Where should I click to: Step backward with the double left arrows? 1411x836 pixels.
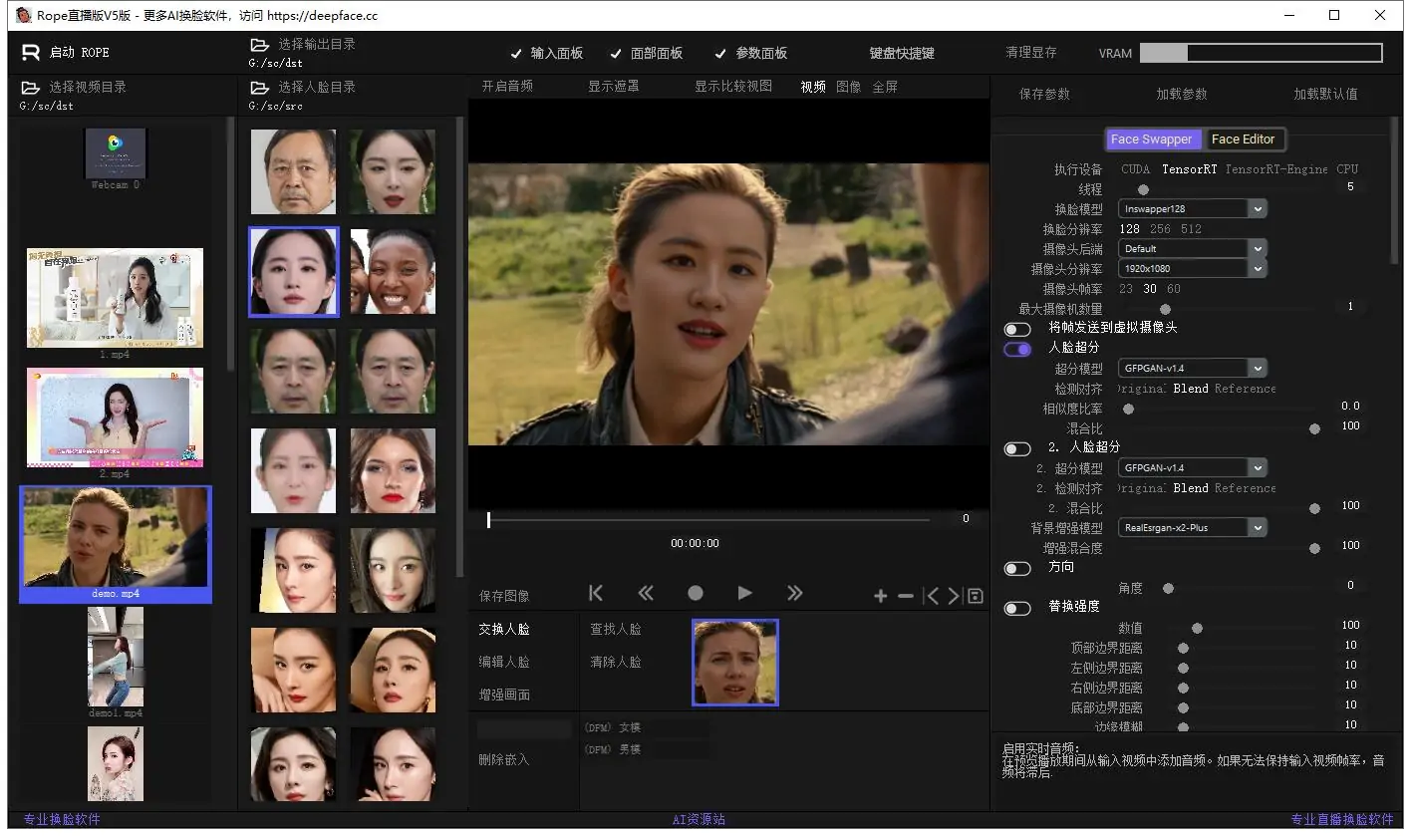pyautogui.click(x=646, y=593)
